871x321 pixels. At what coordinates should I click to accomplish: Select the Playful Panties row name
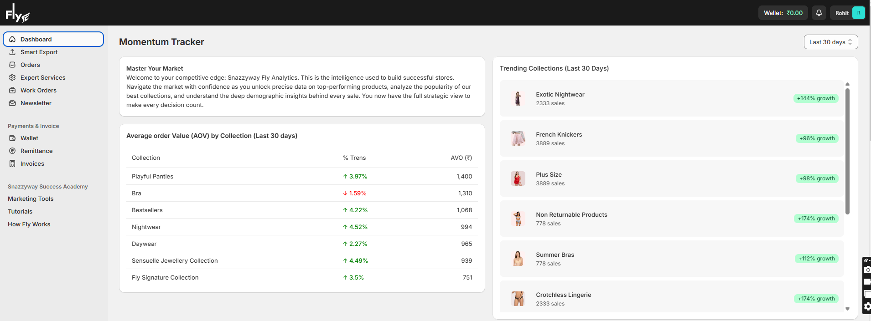(x=152, y=176)
